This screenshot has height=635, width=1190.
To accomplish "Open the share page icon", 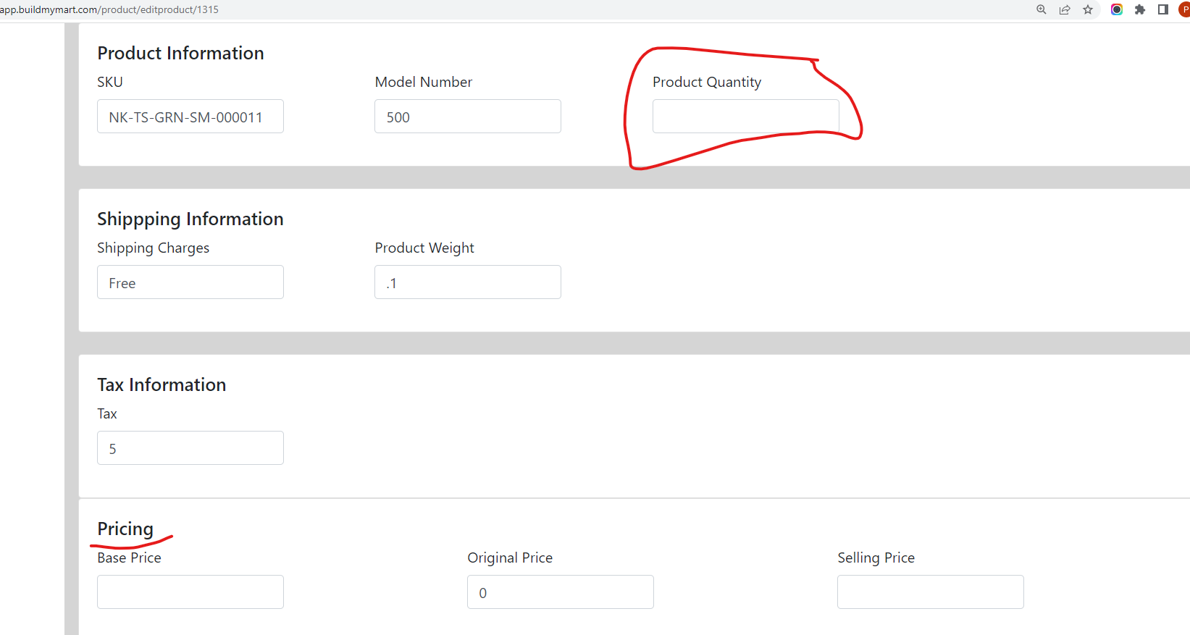I will pyautogui.click(x=1065, y=9).
